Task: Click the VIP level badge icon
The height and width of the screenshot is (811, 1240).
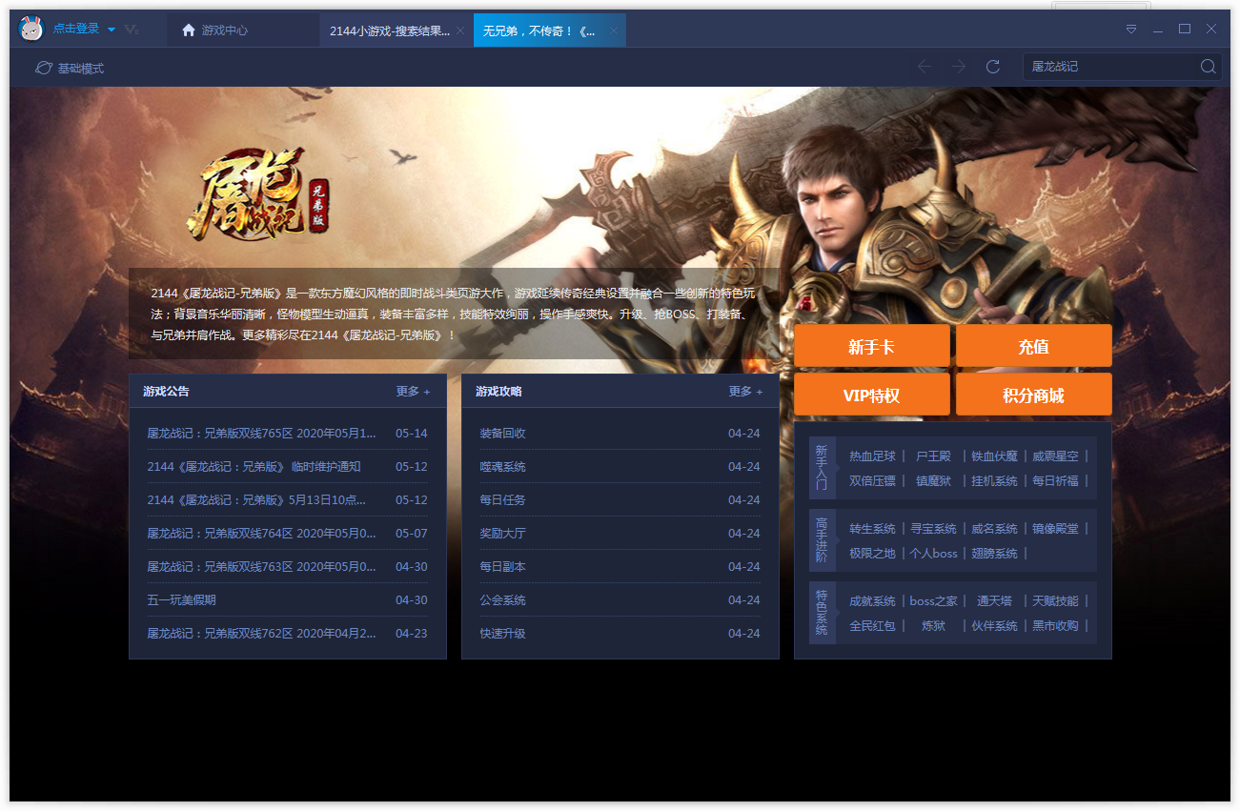Action: (132, 30)
